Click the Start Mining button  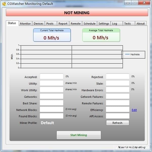pyautogui.click(x=79, y=135)
